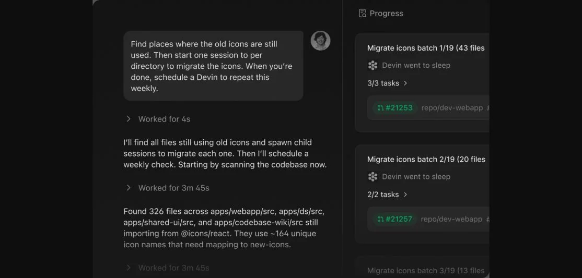
Task: Click pull request icon on #21257
Action: 380,219
